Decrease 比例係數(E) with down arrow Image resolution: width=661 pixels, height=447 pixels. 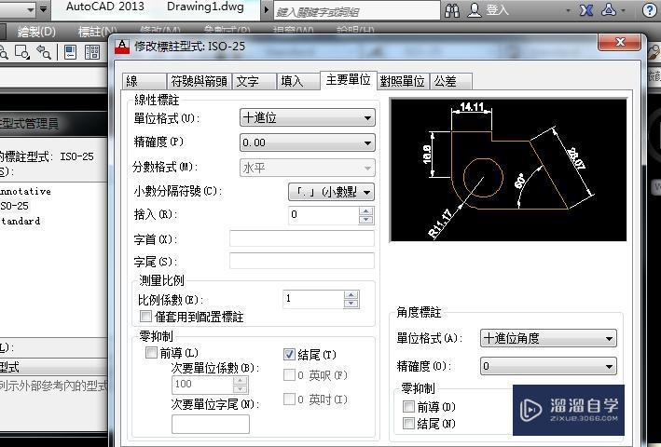[351, 304]
